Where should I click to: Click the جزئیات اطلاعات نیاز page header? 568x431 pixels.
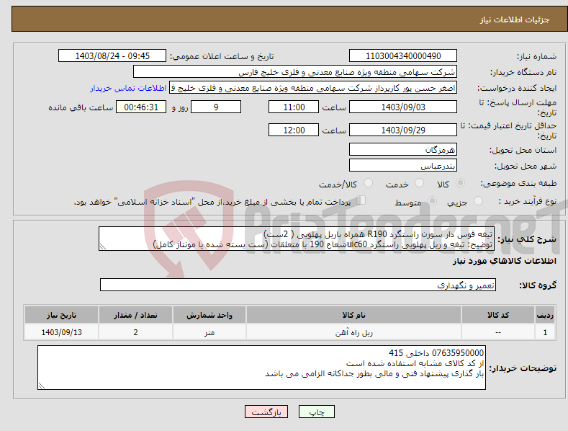[515, 19]
